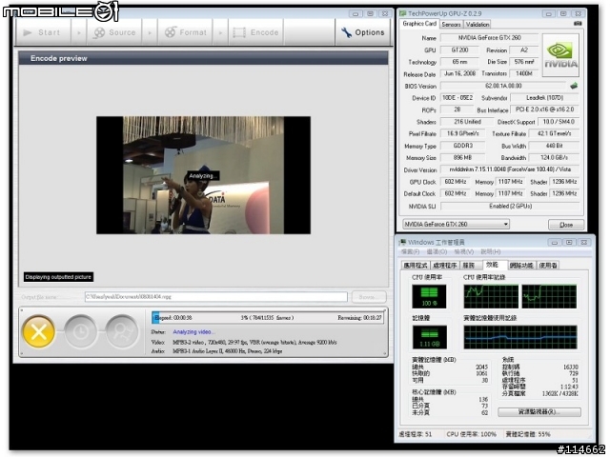The width and height of the screenshot is (610, 457).
Task: Switch to GPU-Z Graphics Card tab
Action: [x=419, y=24]
